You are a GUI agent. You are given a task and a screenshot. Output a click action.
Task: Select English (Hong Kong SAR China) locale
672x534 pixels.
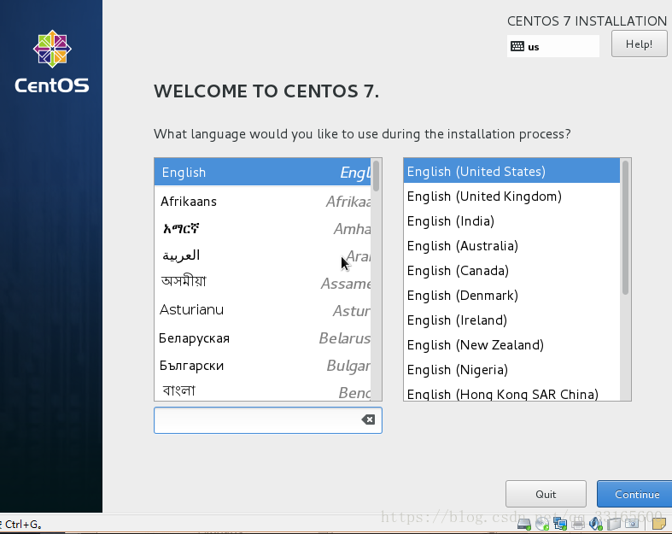coord(511,392)
